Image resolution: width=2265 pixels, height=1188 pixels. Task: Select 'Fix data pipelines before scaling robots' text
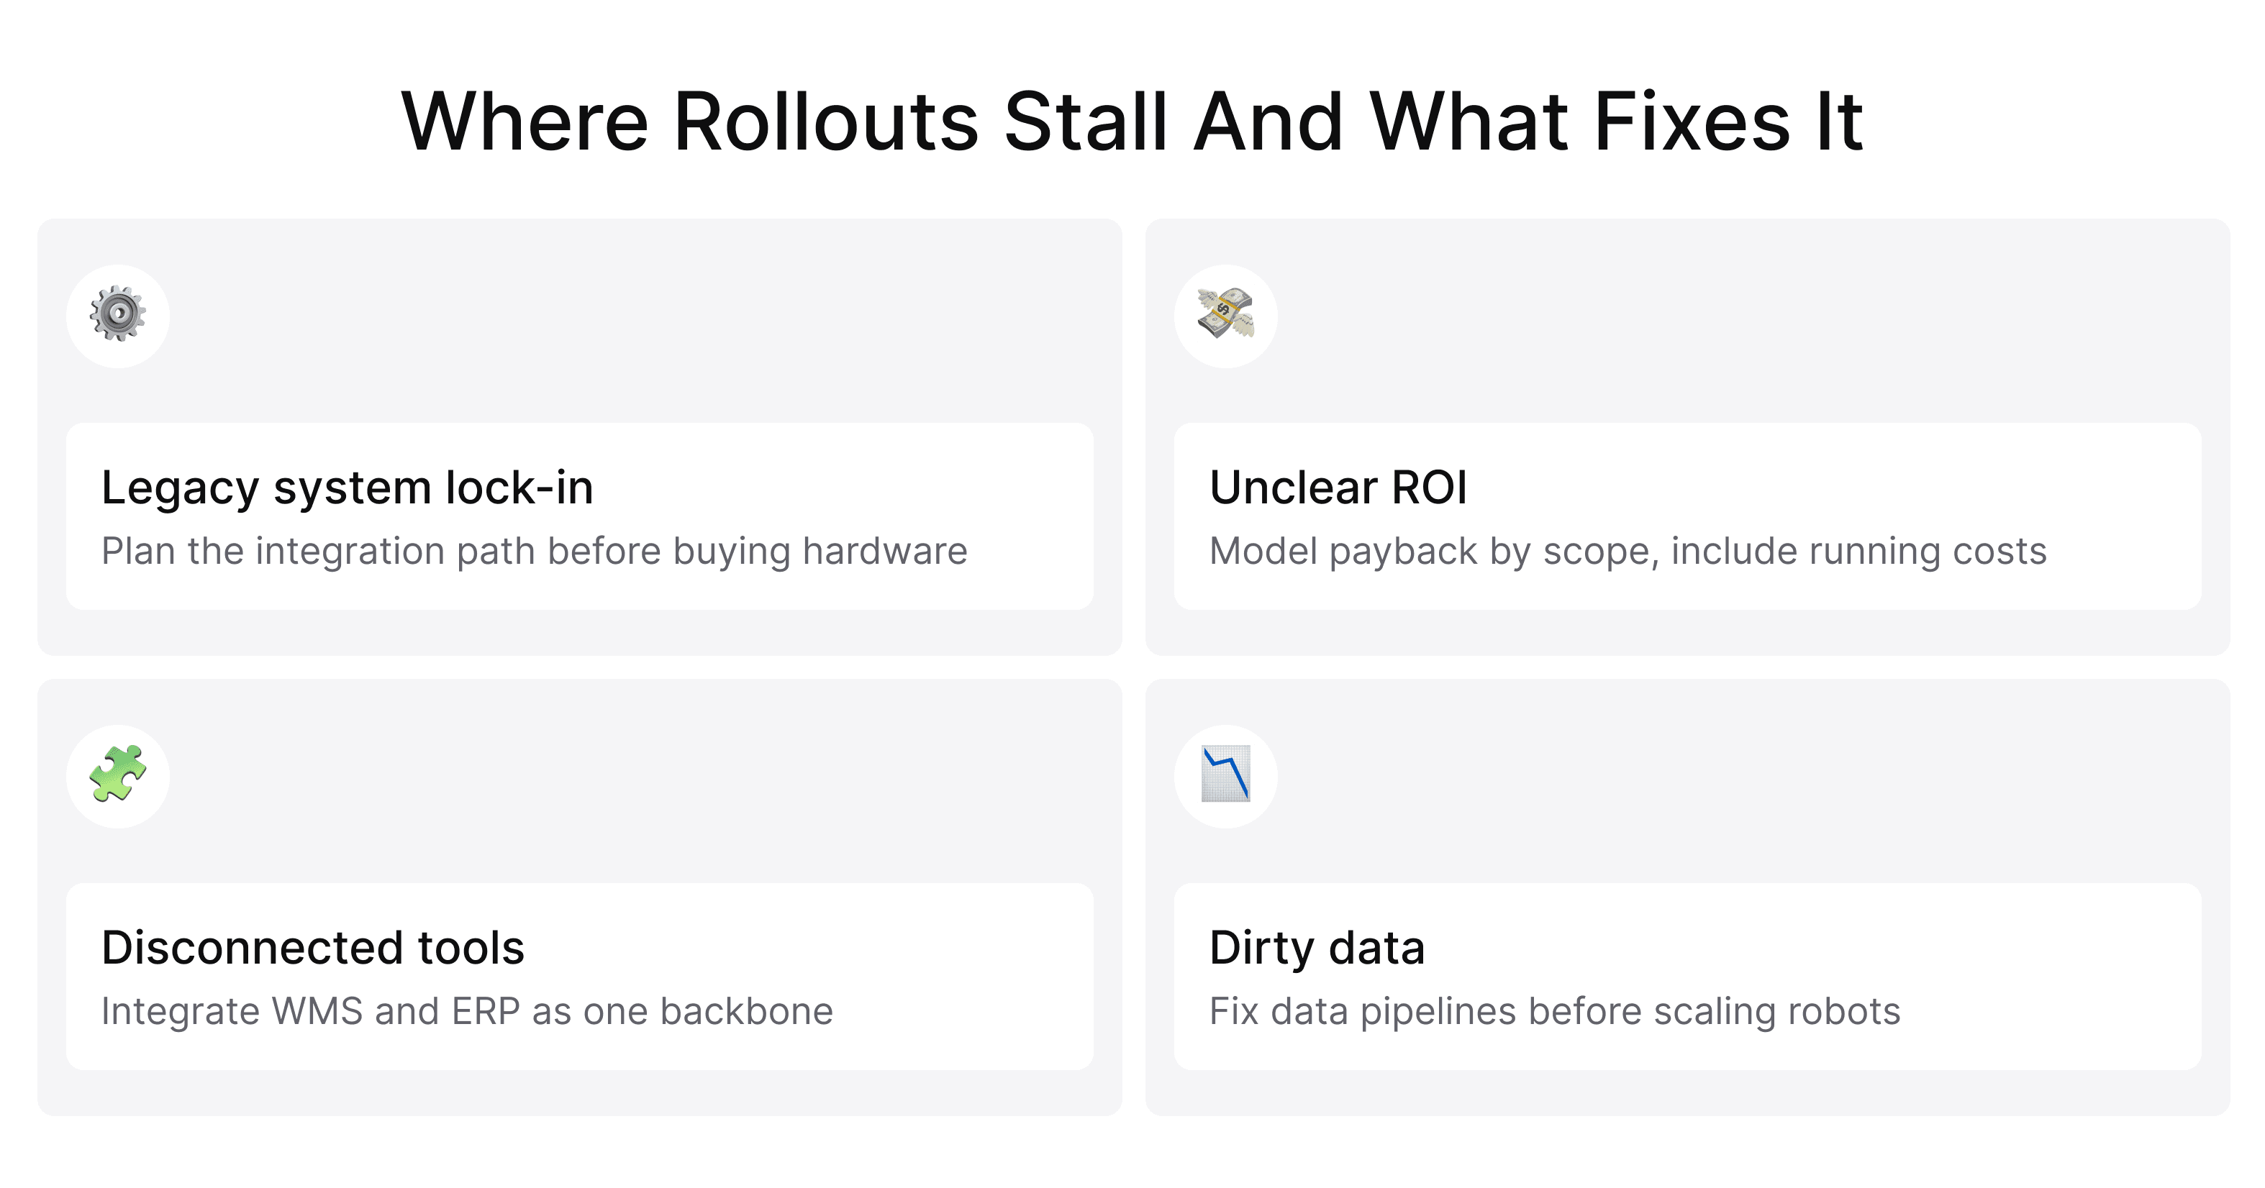click(x=1555, y=1011)
